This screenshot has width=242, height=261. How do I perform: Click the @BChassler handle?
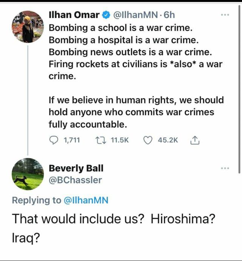tap(75, 180)
